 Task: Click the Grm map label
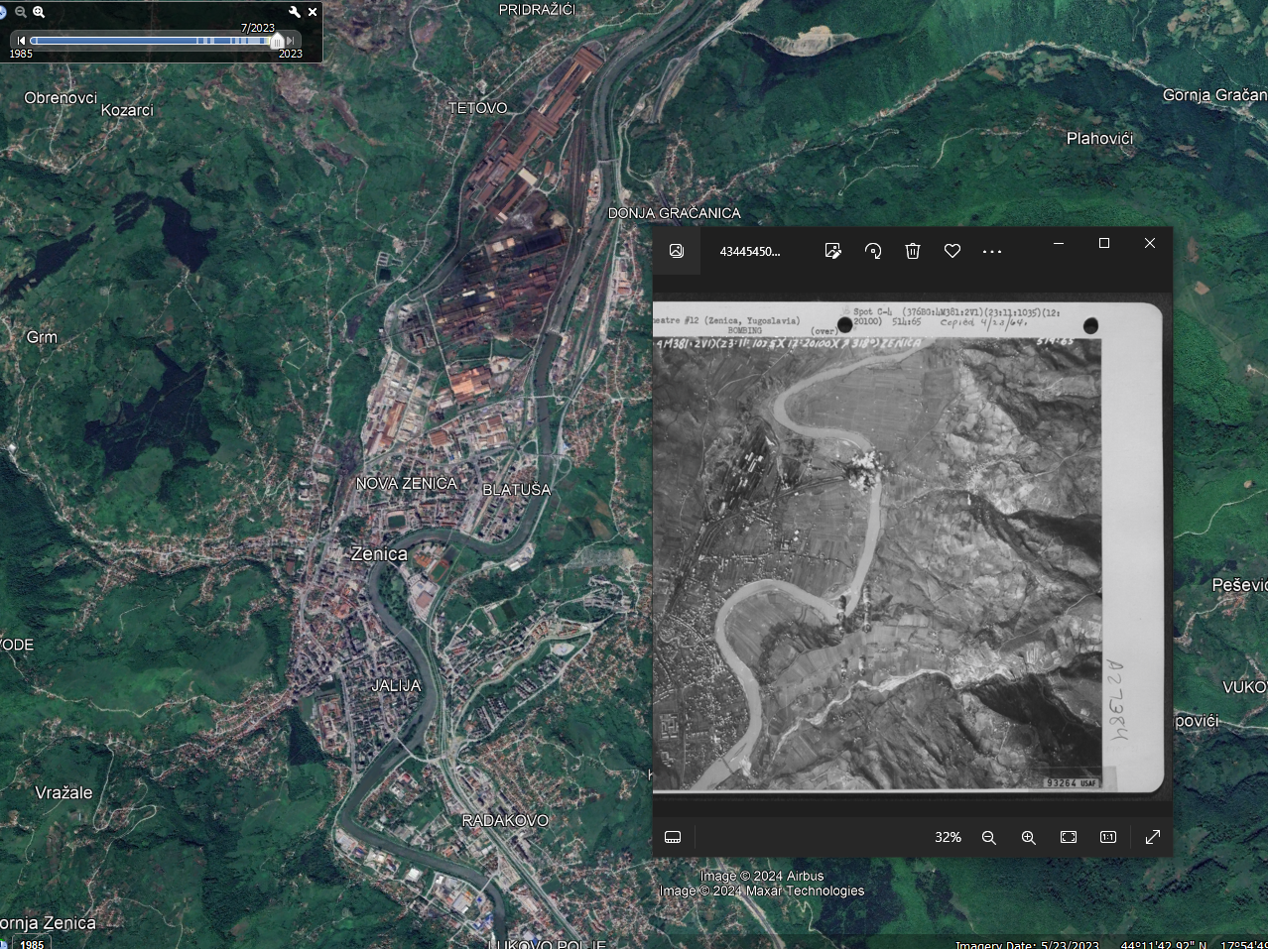coord(42,337)
